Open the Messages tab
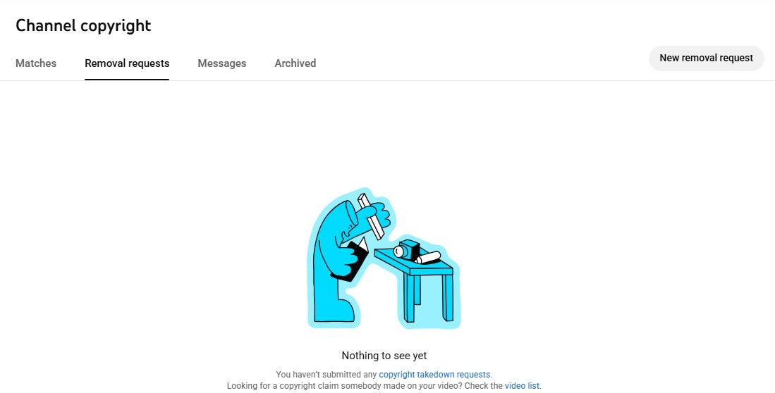Screen dimensions: 775x393 [222, 63]
